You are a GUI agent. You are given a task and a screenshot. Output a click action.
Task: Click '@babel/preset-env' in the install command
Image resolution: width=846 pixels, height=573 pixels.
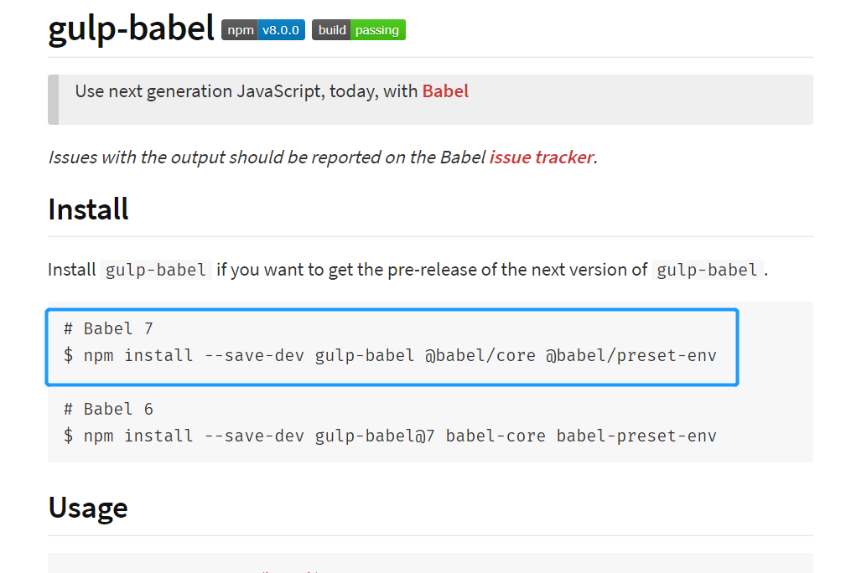631,355
